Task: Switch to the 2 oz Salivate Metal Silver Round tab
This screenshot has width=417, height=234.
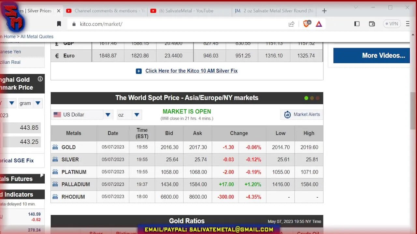Action: (x=274, y=11)
